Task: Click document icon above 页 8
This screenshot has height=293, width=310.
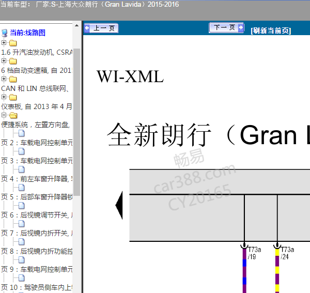Action: point(22,242)
